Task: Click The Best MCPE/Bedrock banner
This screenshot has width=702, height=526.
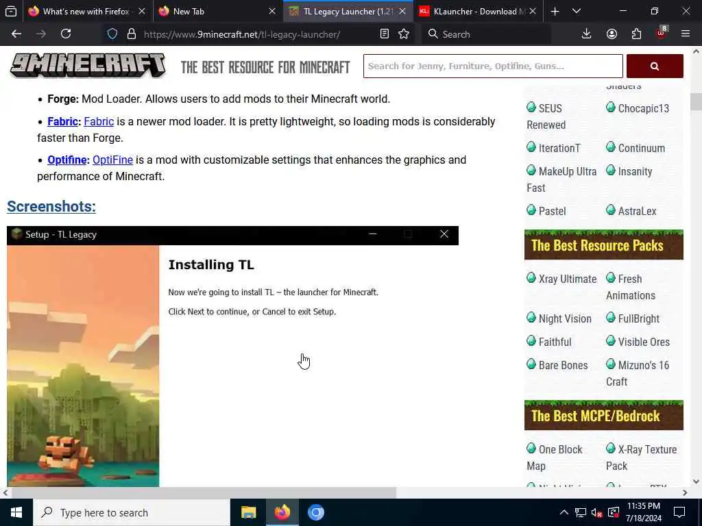Action: click(603, 415)
